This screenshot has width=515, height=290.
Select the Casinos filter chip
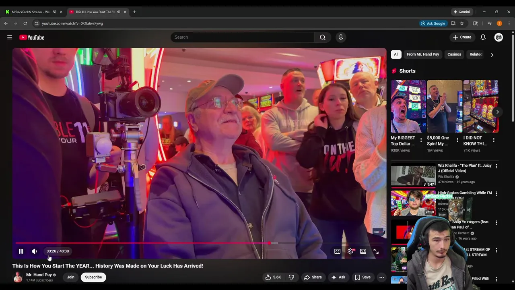coord(454,54)
